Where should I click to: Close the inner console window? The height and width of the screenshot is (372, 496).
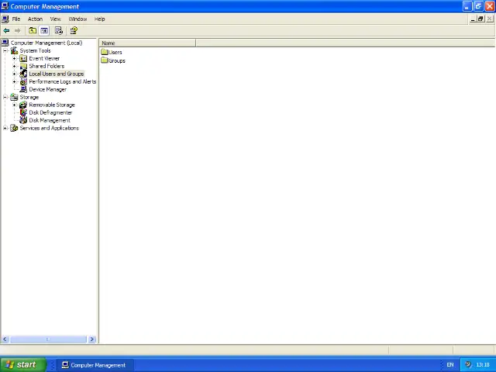[x=489, y=19]
